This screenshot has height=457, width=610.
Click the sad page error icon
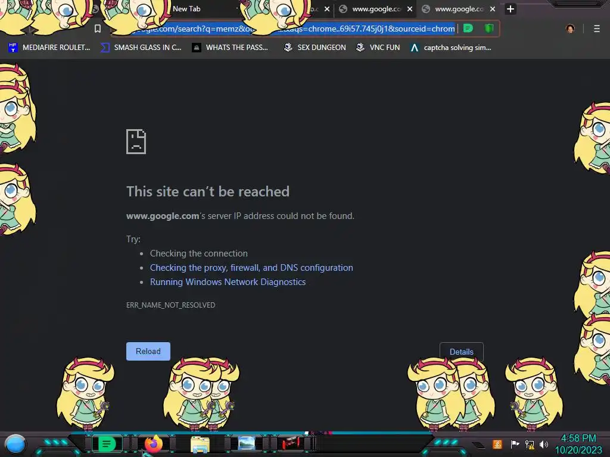(136, 142)
